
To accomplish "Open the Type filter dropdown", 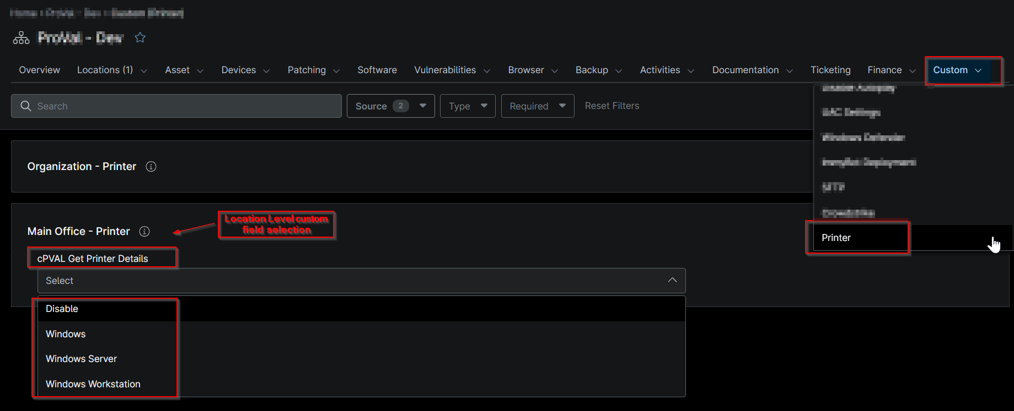I will [468, 106].
